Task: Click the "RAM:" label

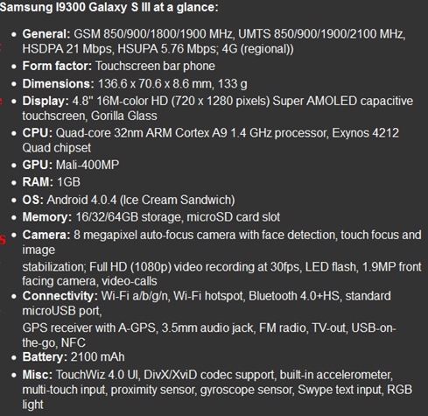Action: pos(38,182)
